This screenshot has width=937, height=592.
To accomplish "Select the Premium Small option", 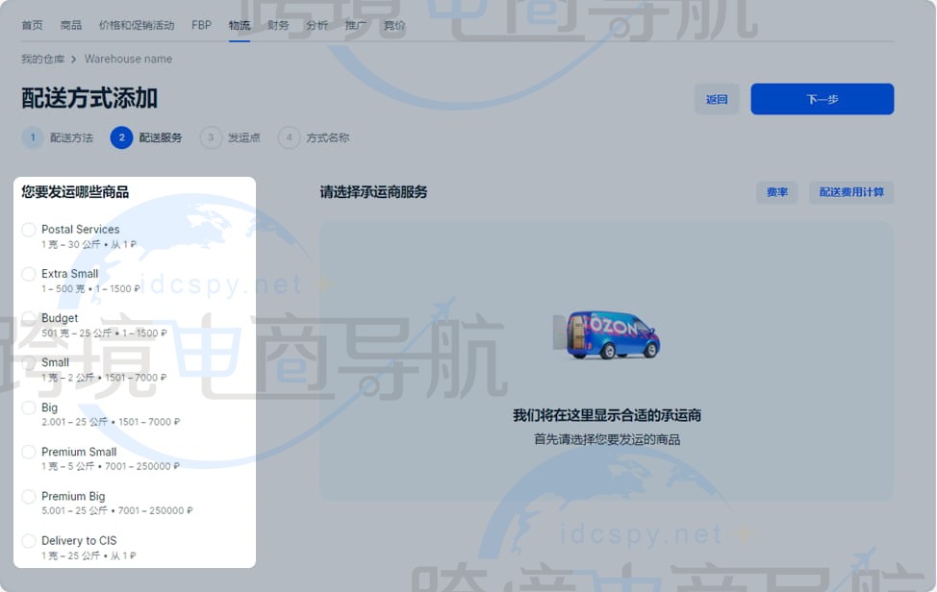I will (29, 452).
